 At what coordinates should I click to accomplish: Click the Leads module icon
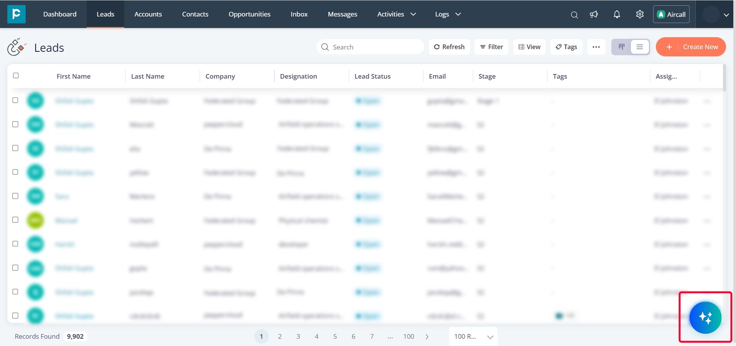point(17,47)
